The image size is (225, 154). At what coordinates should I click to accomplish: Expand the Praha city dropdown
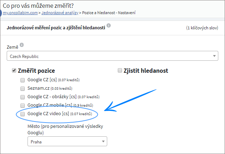coord(67,141)
